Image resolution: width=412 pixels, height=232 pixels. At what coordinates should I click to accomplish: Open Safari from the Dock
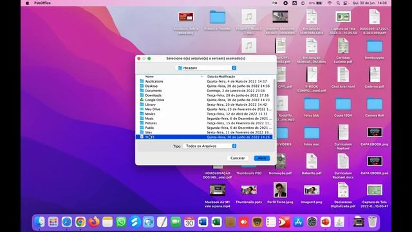coord(67,222)
